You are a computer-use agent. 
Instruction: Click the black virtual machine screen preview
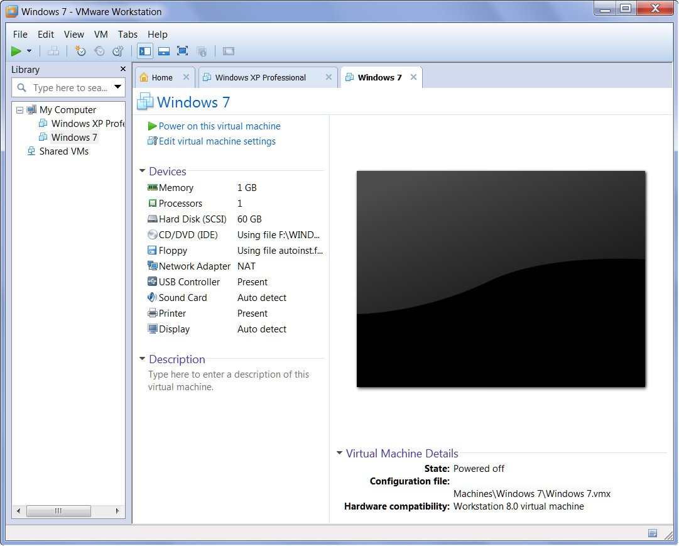click(x=501, y=278)
